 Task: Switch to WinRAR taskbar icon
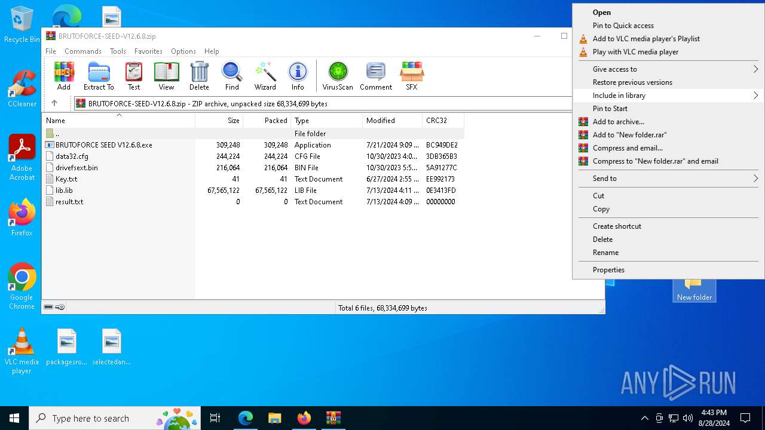(x=333, y=418)
